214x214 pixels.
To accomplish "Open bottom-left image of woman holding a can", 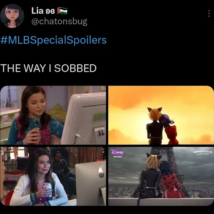I will tap(53, 176).
